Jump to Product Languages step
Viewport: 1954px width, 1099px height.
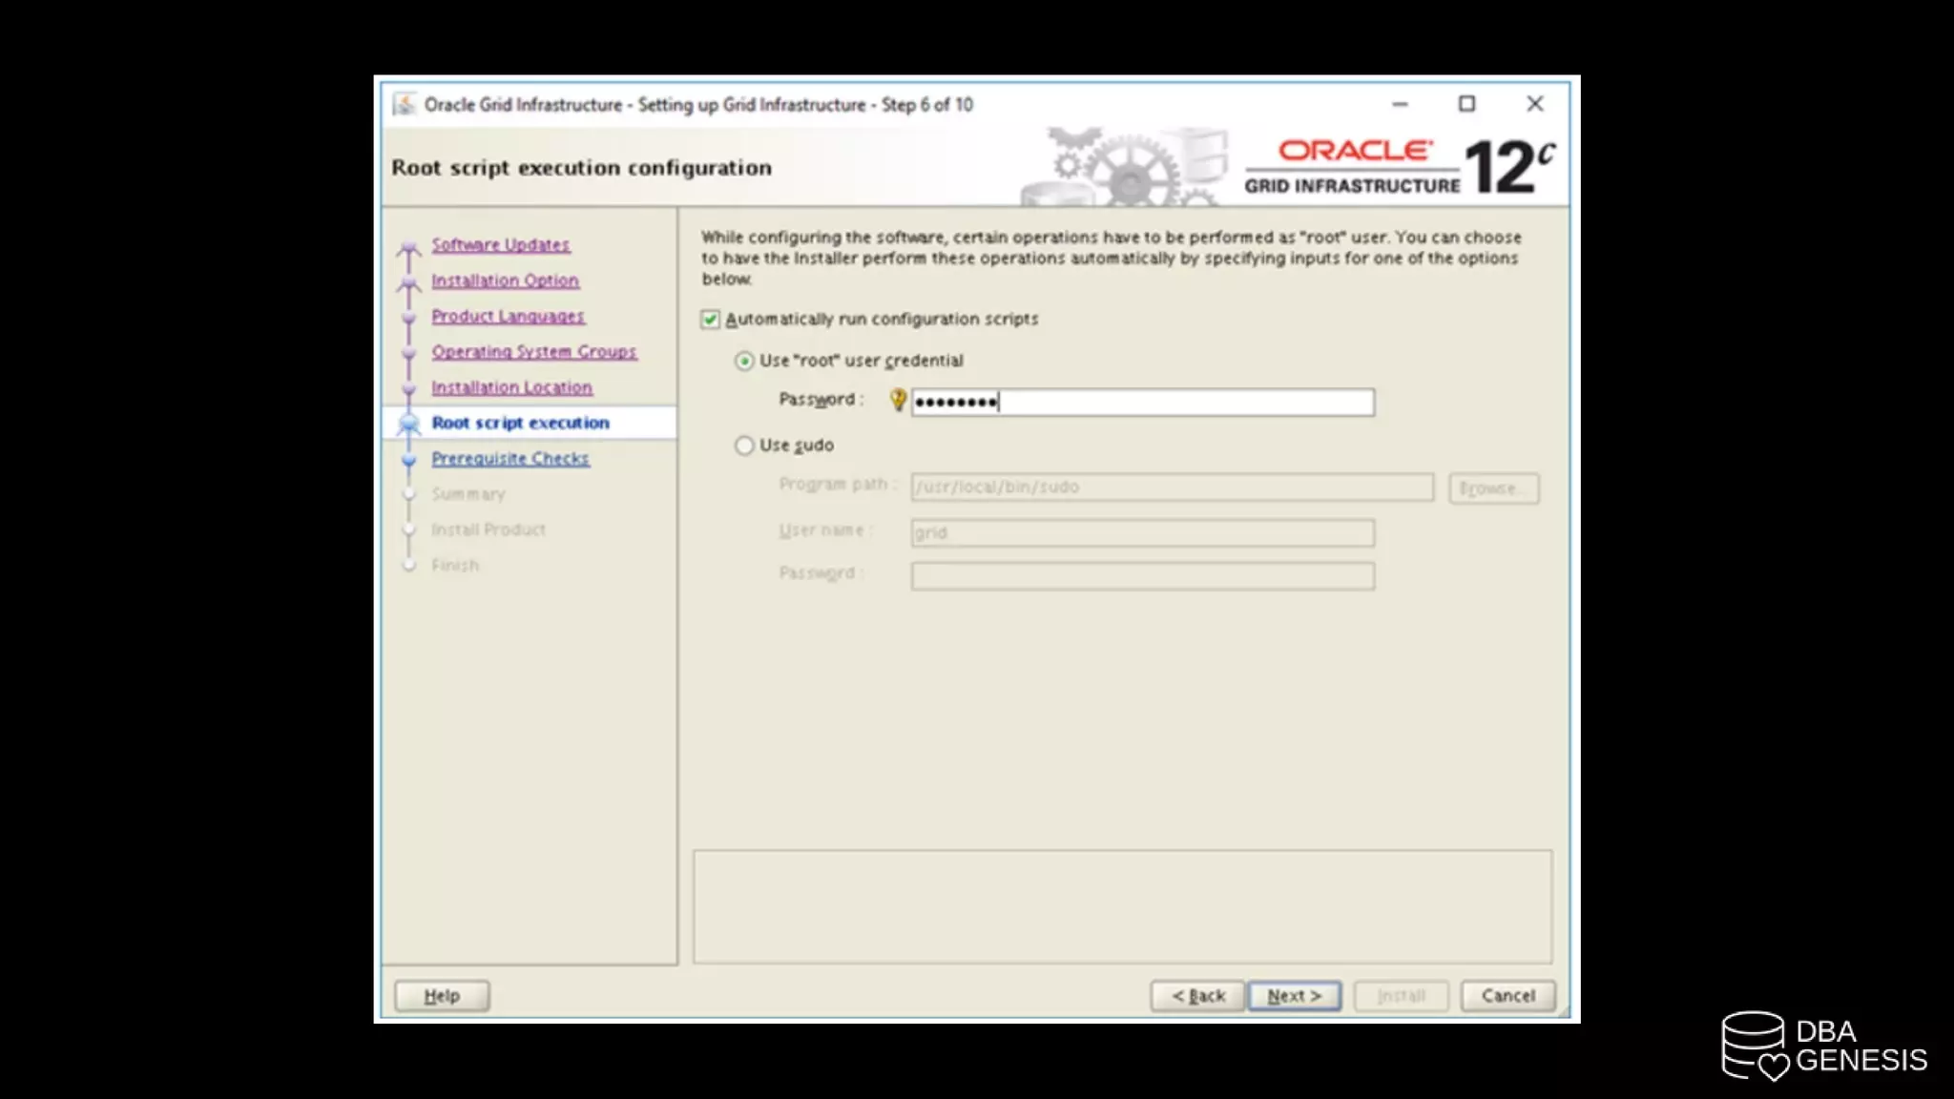point(508,317)
